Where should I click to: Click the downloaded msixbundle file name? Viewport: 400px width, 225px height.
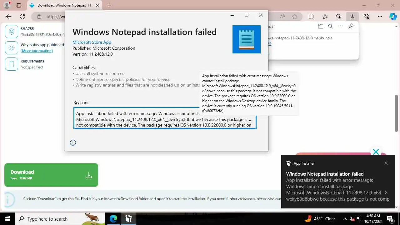click(300, 38)
